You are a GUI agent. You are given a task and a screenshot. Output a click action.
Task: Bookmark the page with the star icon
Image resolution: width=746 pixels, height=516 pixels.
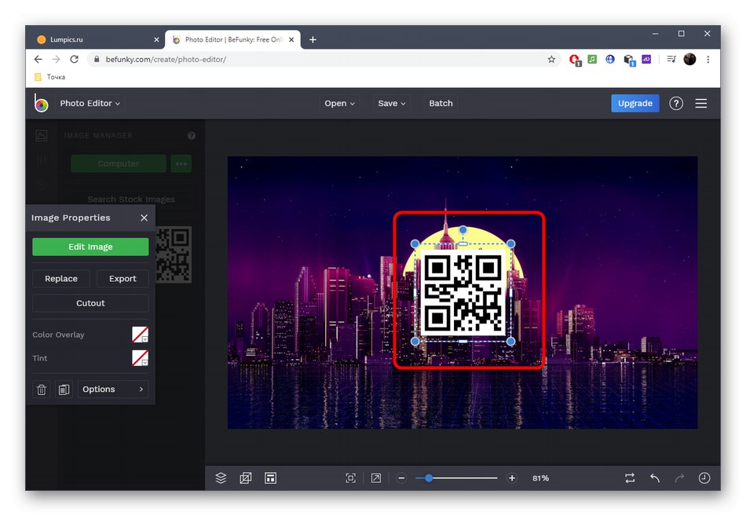pos(551,59)
